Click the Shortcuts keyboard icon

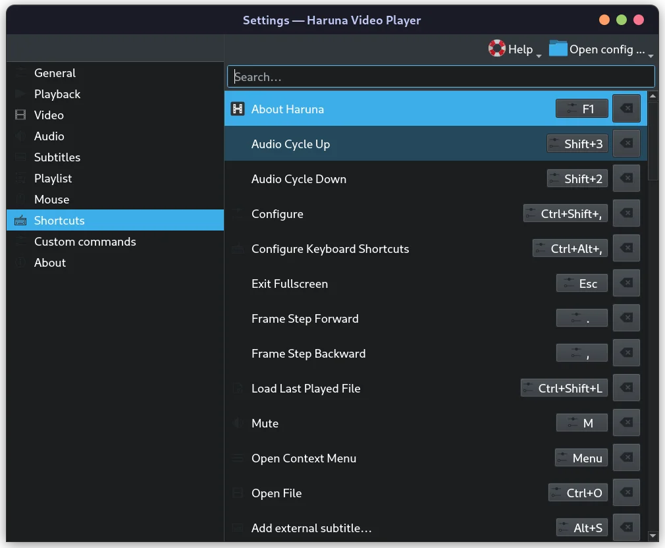(x=22, y=220)
